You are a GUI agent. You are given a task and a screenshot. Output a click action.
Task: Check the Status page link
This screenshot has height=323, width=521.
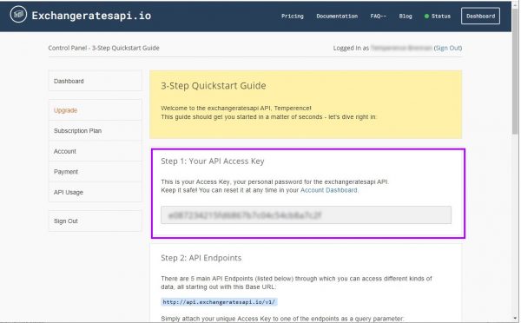440,16
